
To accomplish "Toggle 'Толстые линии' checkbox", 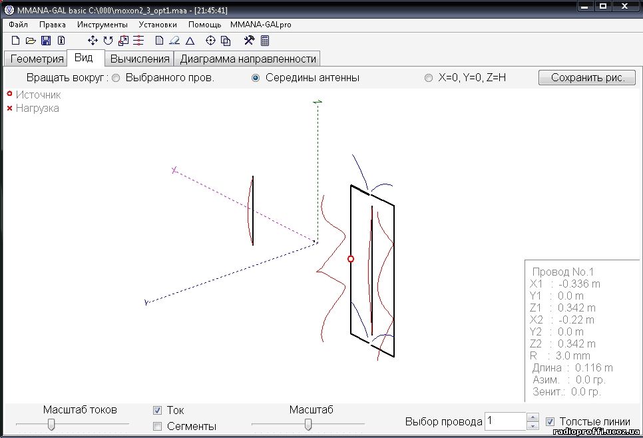I will pyautogui.click(x=550, y=421).
